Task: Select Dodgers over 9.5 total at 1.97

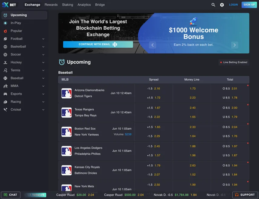Action: click(230, 146)
